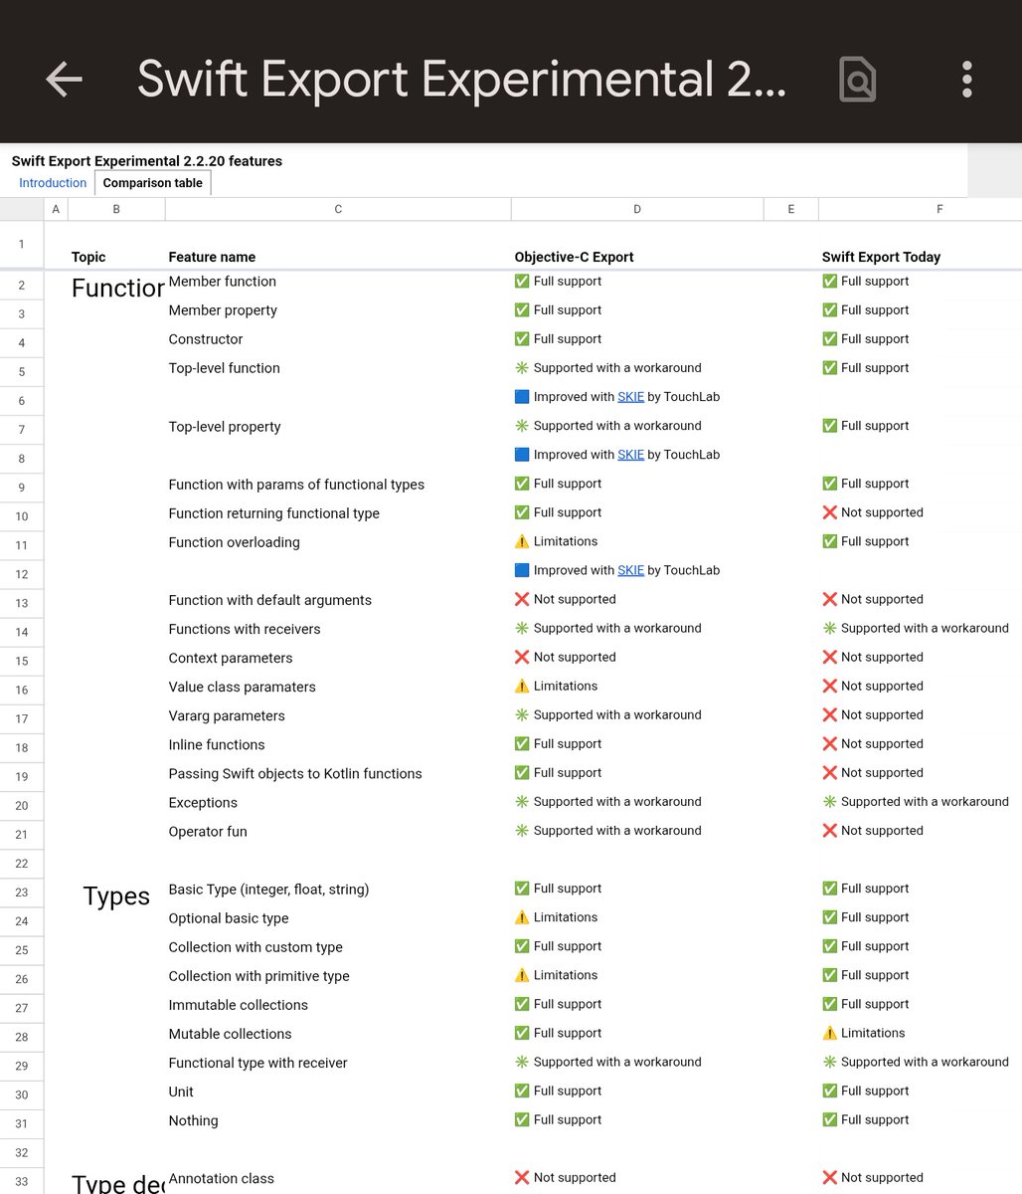Click Objective-C 'Supported with a workaround' for Vararg parameters
The width and height of the screenshot is (1022, 1194).
607,714
